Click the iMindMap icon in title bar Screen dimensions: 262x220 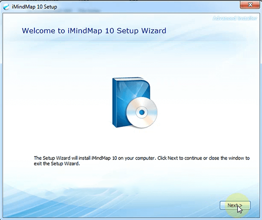click(6, 7)
